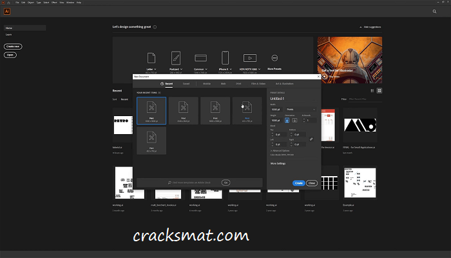Click search icon in Adobe Stock template field
The width and height of the screenshot is (451, 258).
[169, 183]
